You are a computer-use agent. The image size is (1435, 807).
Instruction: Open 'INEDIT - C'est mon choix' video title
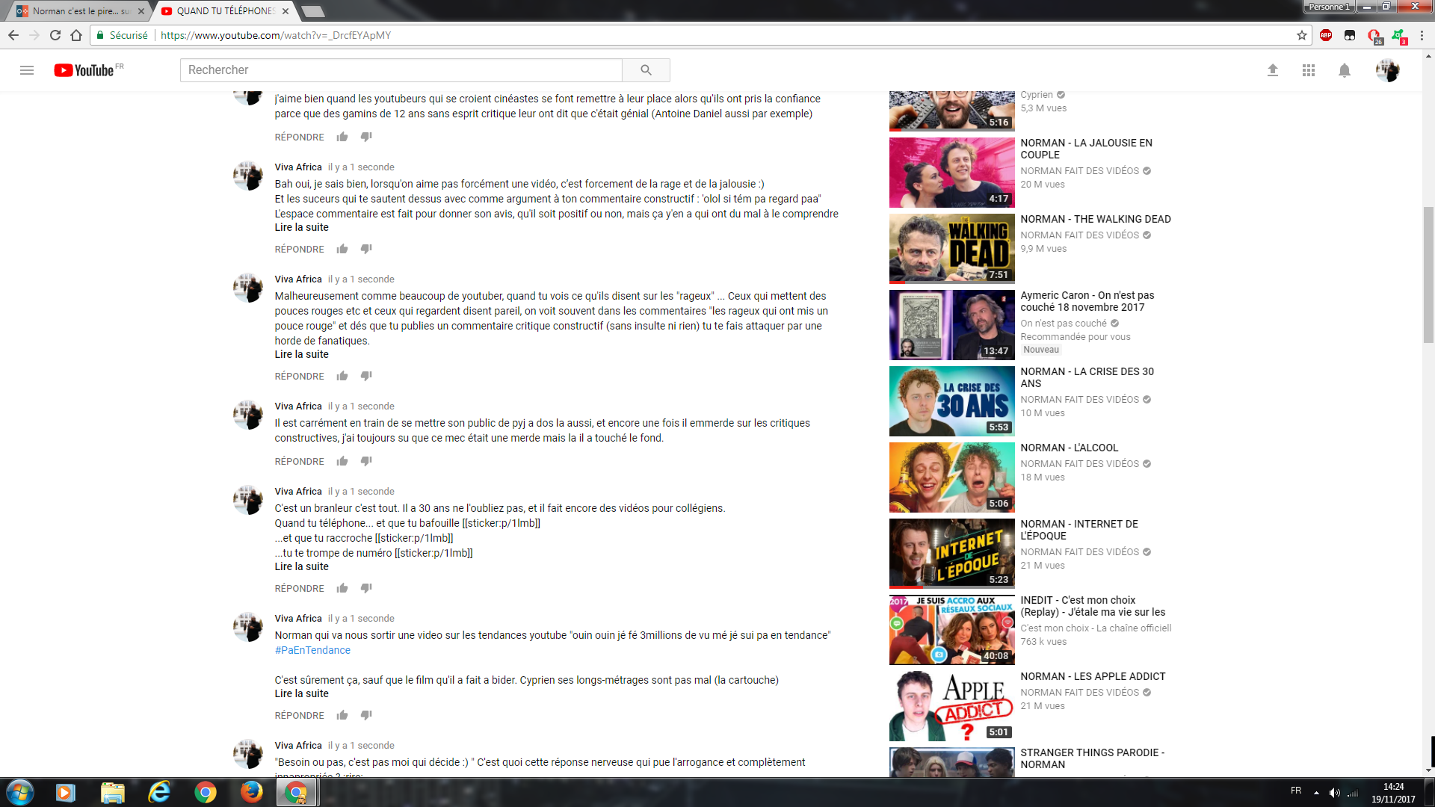tap(1093, 606)
